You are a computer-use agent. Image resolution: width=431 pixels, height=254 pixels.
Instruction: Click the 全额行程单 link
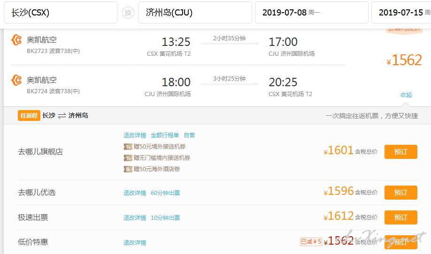[x=165, y=135]
